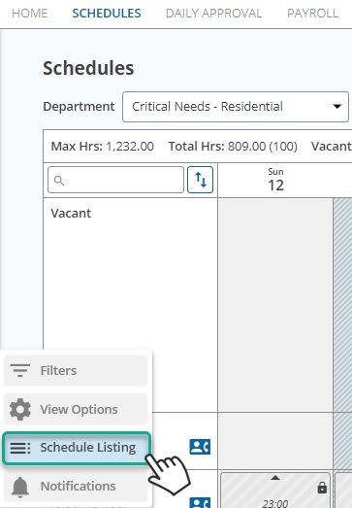Open Schedule Listing

(x=77, y=448)
